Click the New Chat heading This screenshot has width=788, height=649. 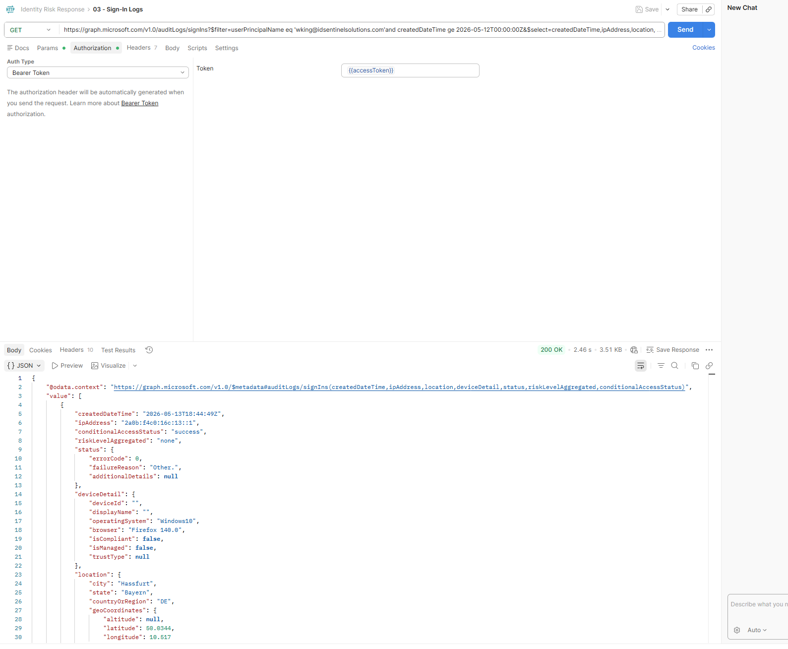742,8
